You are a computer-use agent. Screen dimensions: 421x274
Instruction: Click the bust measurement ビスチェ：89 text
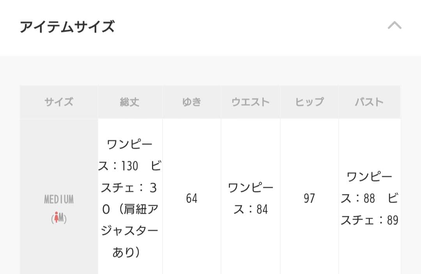pos(369,220)
